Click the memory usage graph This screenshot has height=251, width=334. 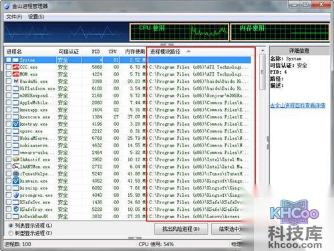tap(280, 33)
